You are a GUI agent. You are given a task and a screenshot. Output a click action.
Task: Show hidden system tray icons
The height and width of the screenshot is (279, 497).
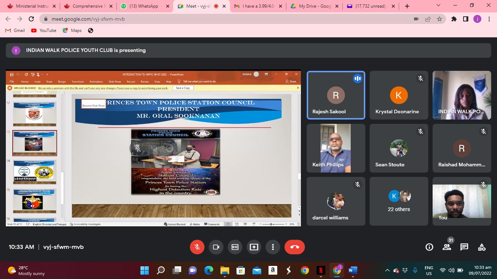tap(387, 270)
